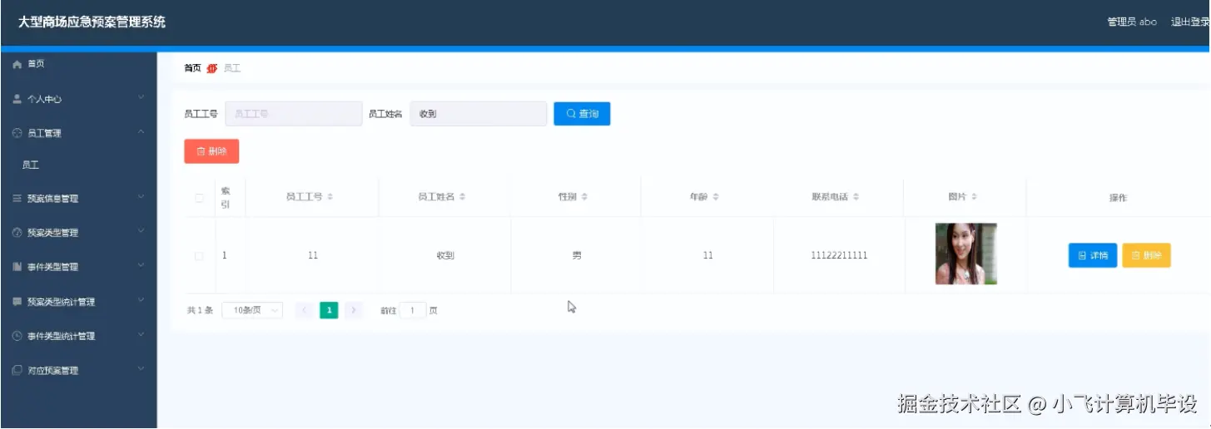
Task: Click the 首页 breadcrumb link
Action: pyautogui.click(x=192, y=68)
